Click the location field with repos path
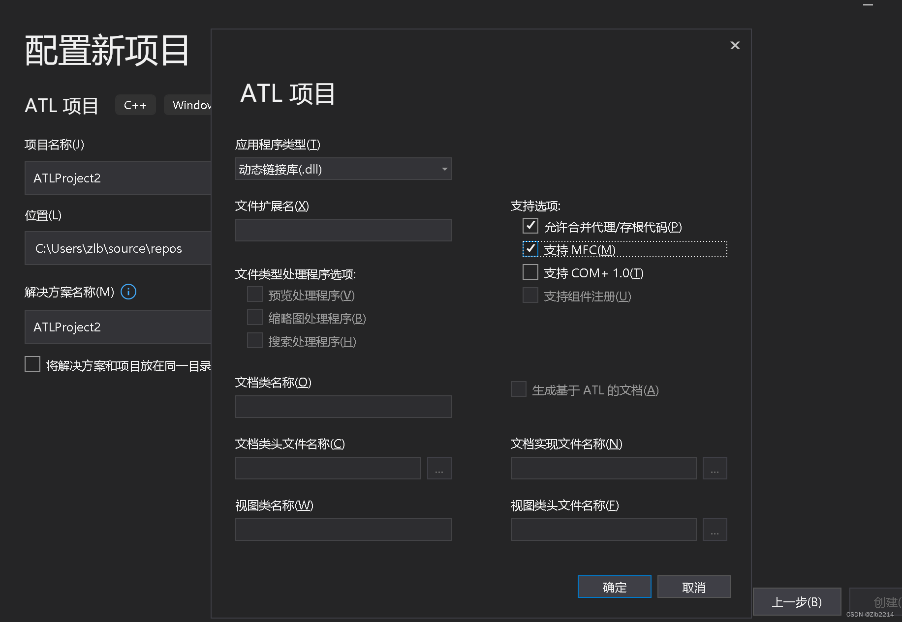 pos(118,248)
